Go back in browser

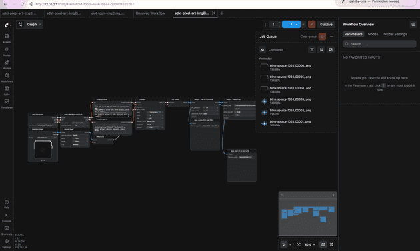point(5,4)
